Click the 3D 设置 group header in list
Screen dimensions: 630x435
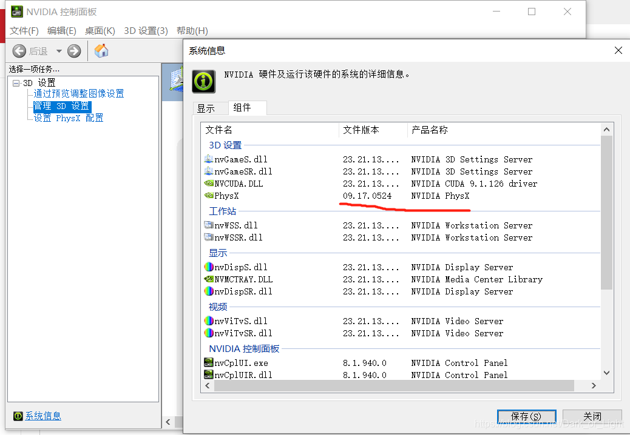pos(225,145)
